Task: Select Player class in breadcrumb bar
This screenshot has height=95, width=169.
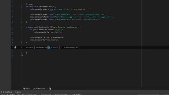Action: tap(28, 89)
